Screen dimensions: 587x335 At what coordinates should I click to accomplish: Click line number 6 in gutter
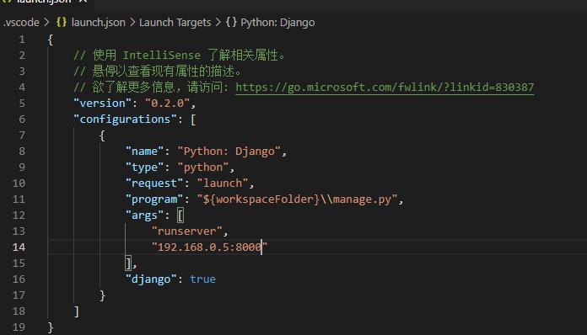point(22,120)
